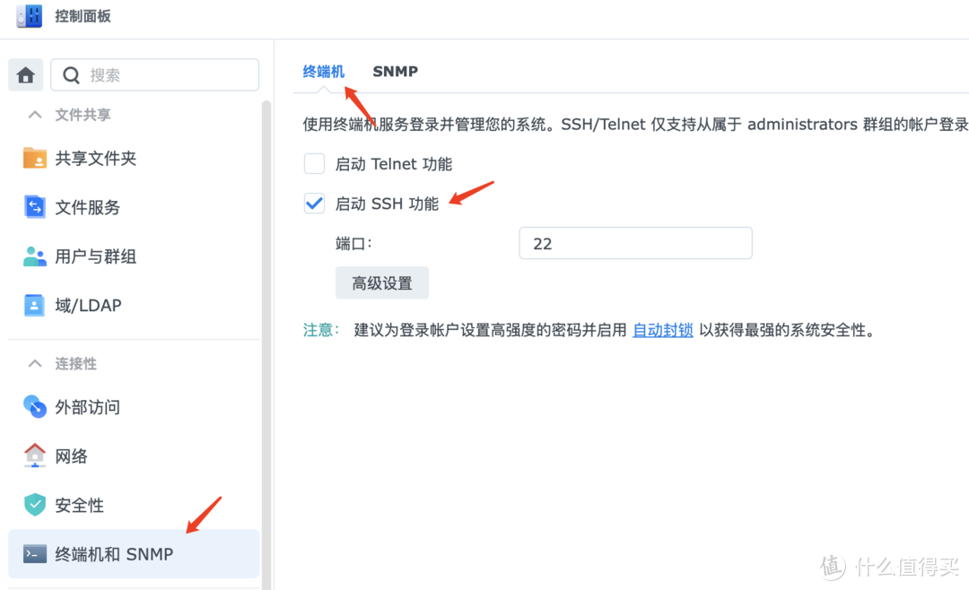Open 用户与群组 settings

pyautogui.click(x=33, y=256)
